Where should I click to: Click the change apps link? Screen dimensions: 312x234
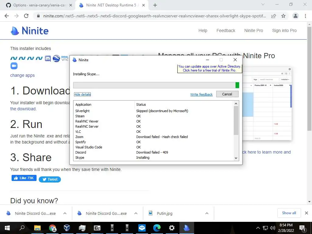point(23,75)
